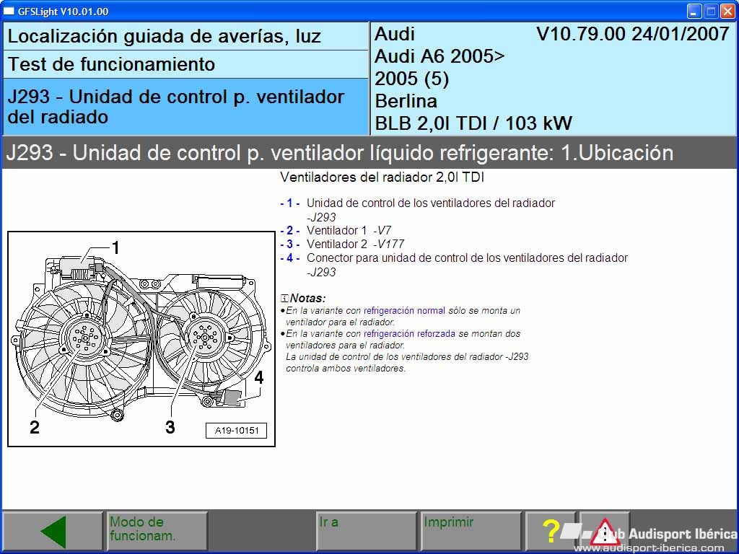The height and width of the screenshot is (554, 739).
Task: Open the yellow question mark help
Action: (x=550, y=532)
